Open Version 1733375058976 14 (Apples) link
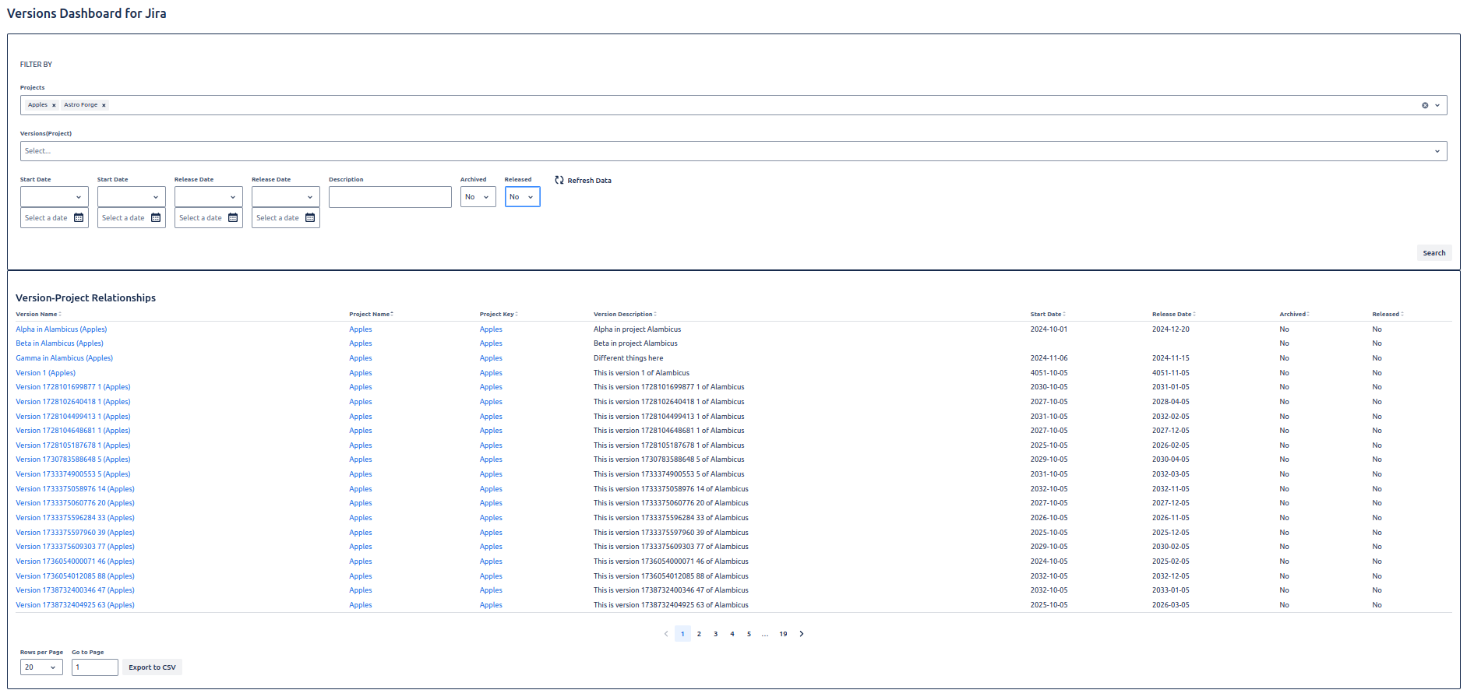The width and height of the screenshot is (1467, 697). (75, 489)
